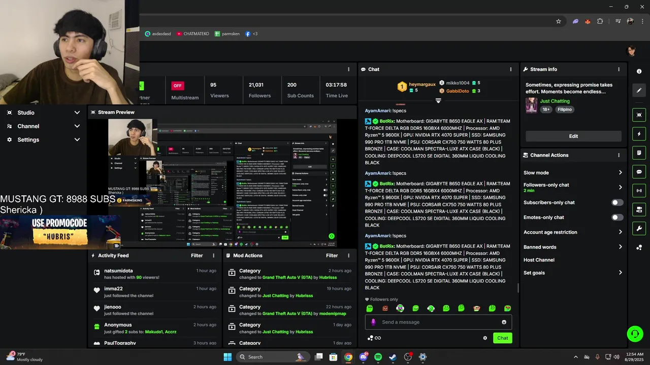Image resolution: width=650 pixels, height=365 pixels.
Task: Toggle Emotes-only chat switch
Action: coord(617,217)
